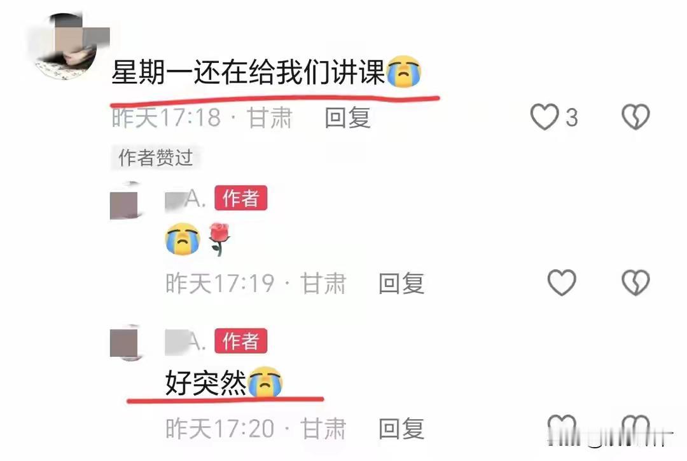Like the author's crying-rose emoji reply

click(562, 283)
